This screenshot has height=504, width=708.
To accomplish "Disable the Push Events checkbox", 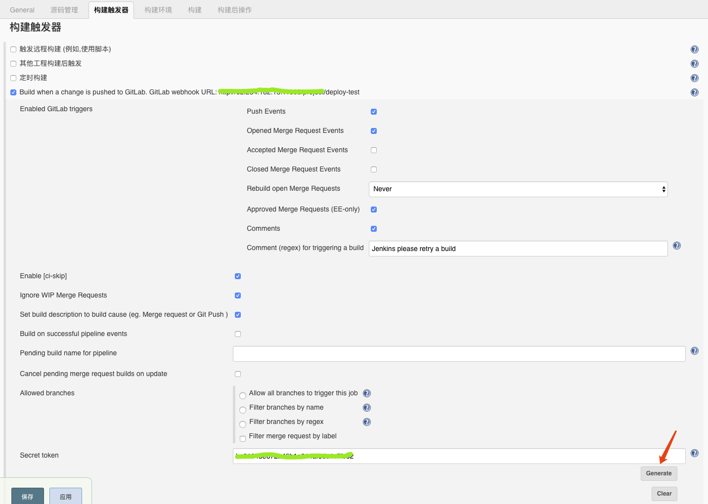I will coord(374,112).
